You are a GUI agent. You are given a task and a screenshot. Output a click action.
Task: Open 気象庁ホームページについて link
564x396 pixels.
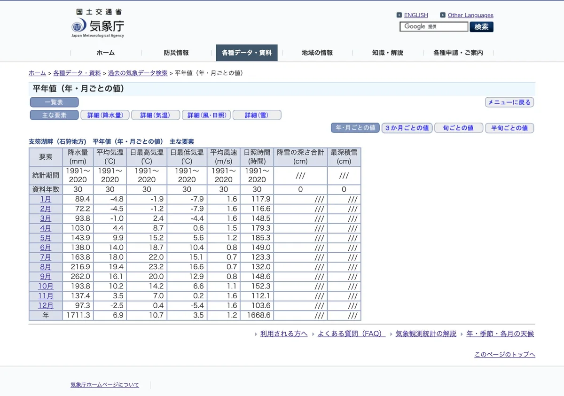[105, 385]
